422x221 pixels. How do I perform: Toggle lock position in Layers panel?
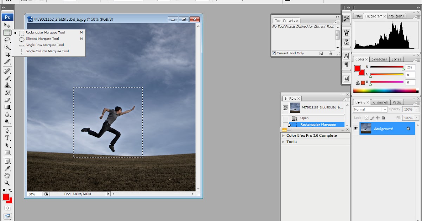pyautogui.click(x=378, y=118)
